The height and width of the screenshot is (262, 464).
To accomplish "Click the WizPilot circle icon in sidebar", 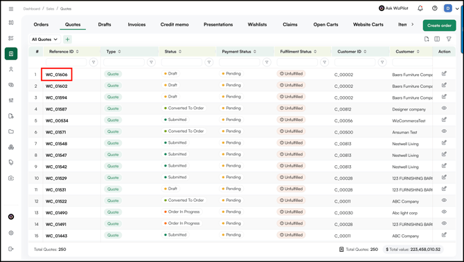I will (x=11, y=217).
